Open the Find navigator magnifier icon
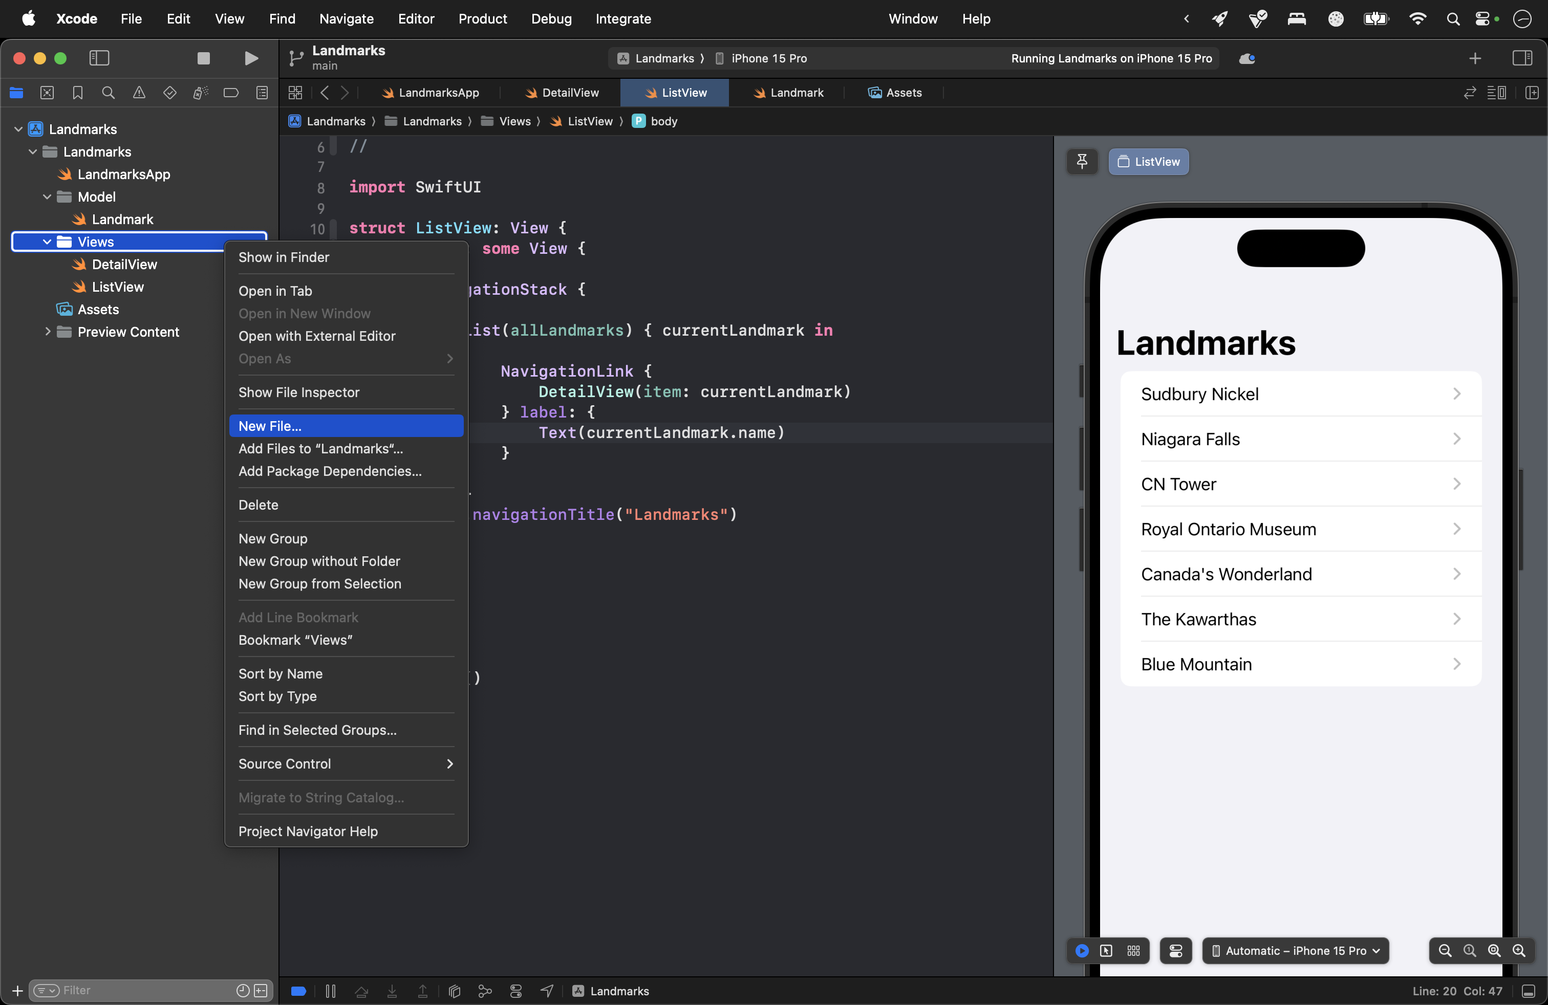Image resolution: width=1548 pixels, height=1005 pixels. pyautogui.click(x=109, y=93)
